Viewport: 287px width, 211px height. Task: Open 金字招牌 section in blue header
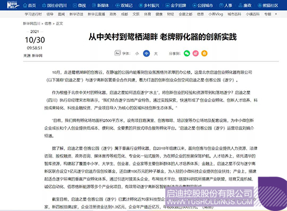(x=176, y=5)
